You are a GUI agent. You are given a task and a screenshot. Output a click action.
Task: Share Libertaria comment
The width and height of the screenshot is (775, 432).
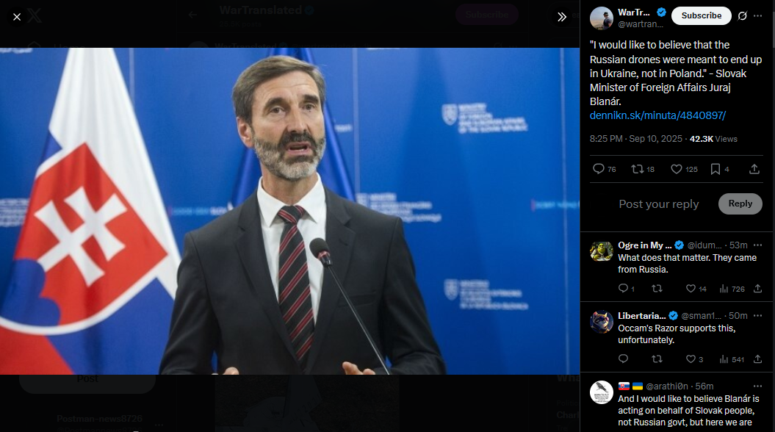click(x=757, y=359)
